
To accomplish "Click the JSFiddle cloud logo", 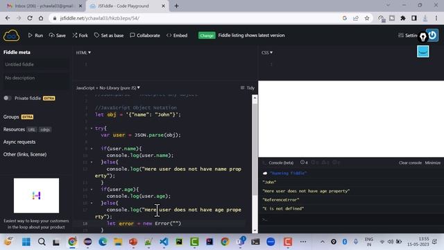I will click(x=11, y=35).
